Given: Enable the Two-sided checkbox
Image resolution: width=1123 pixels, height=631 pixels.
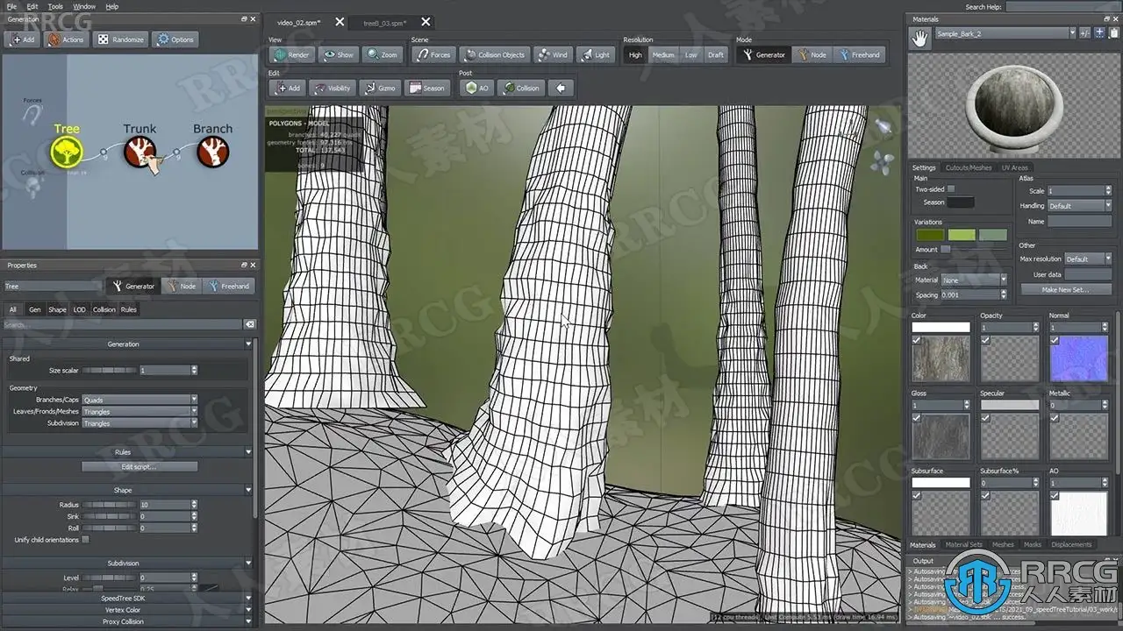Looking at the screenshot, I should pyautogui.click(x=951, y=189).
